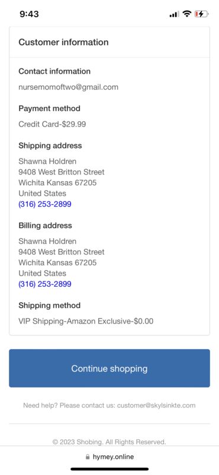The height and width of the screenshot is (475, 219).
Task: Tap the cellular signal bars icon
Action: [x=174, y=14]
